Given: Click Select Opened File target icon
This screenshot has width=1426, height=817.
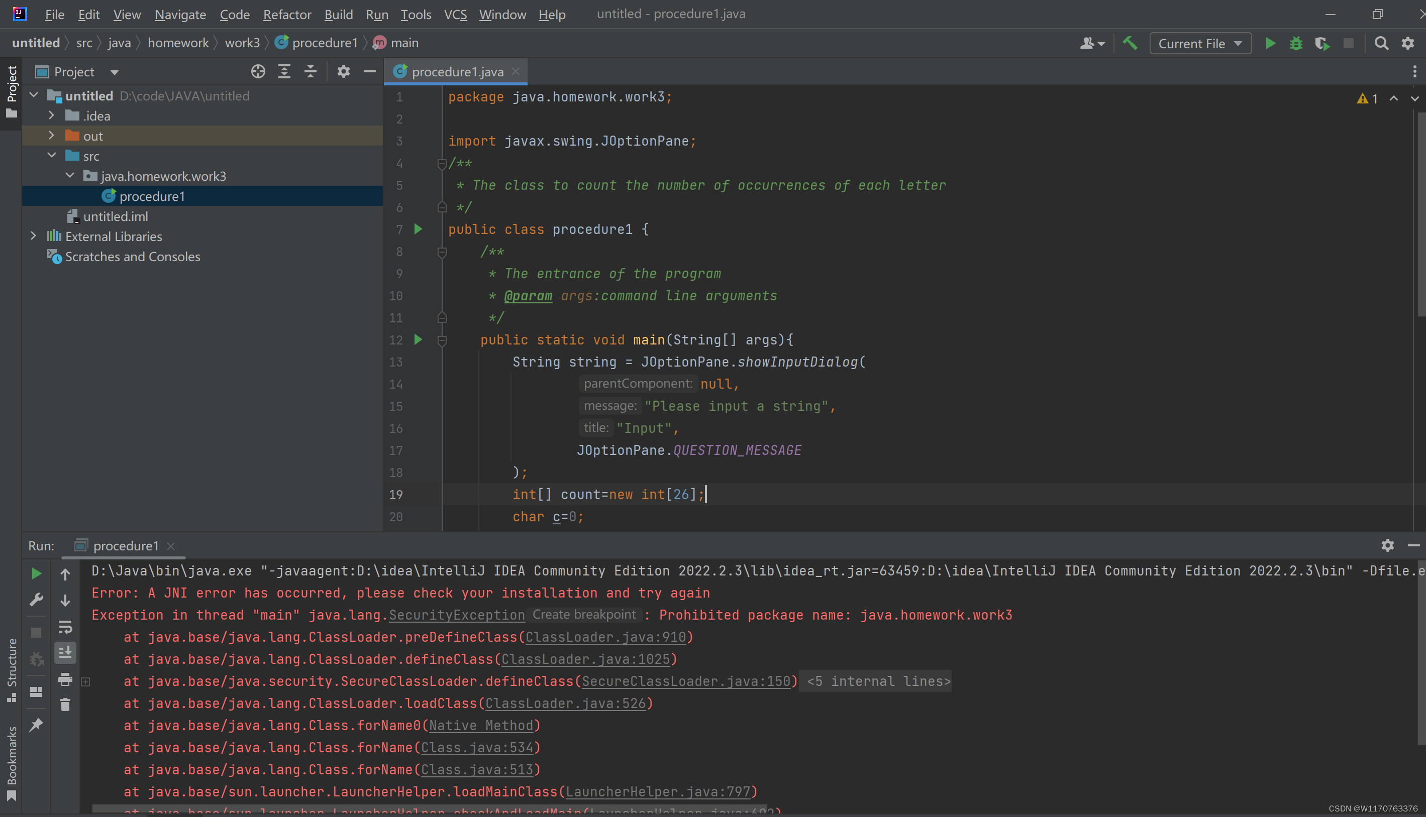Looking at the screenshot, I should (x=258, y=72).
